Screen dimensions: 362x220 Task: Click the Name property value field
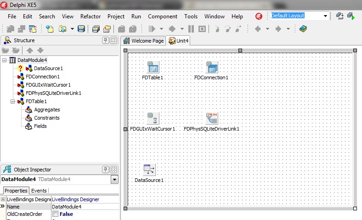tap(85, 207)
